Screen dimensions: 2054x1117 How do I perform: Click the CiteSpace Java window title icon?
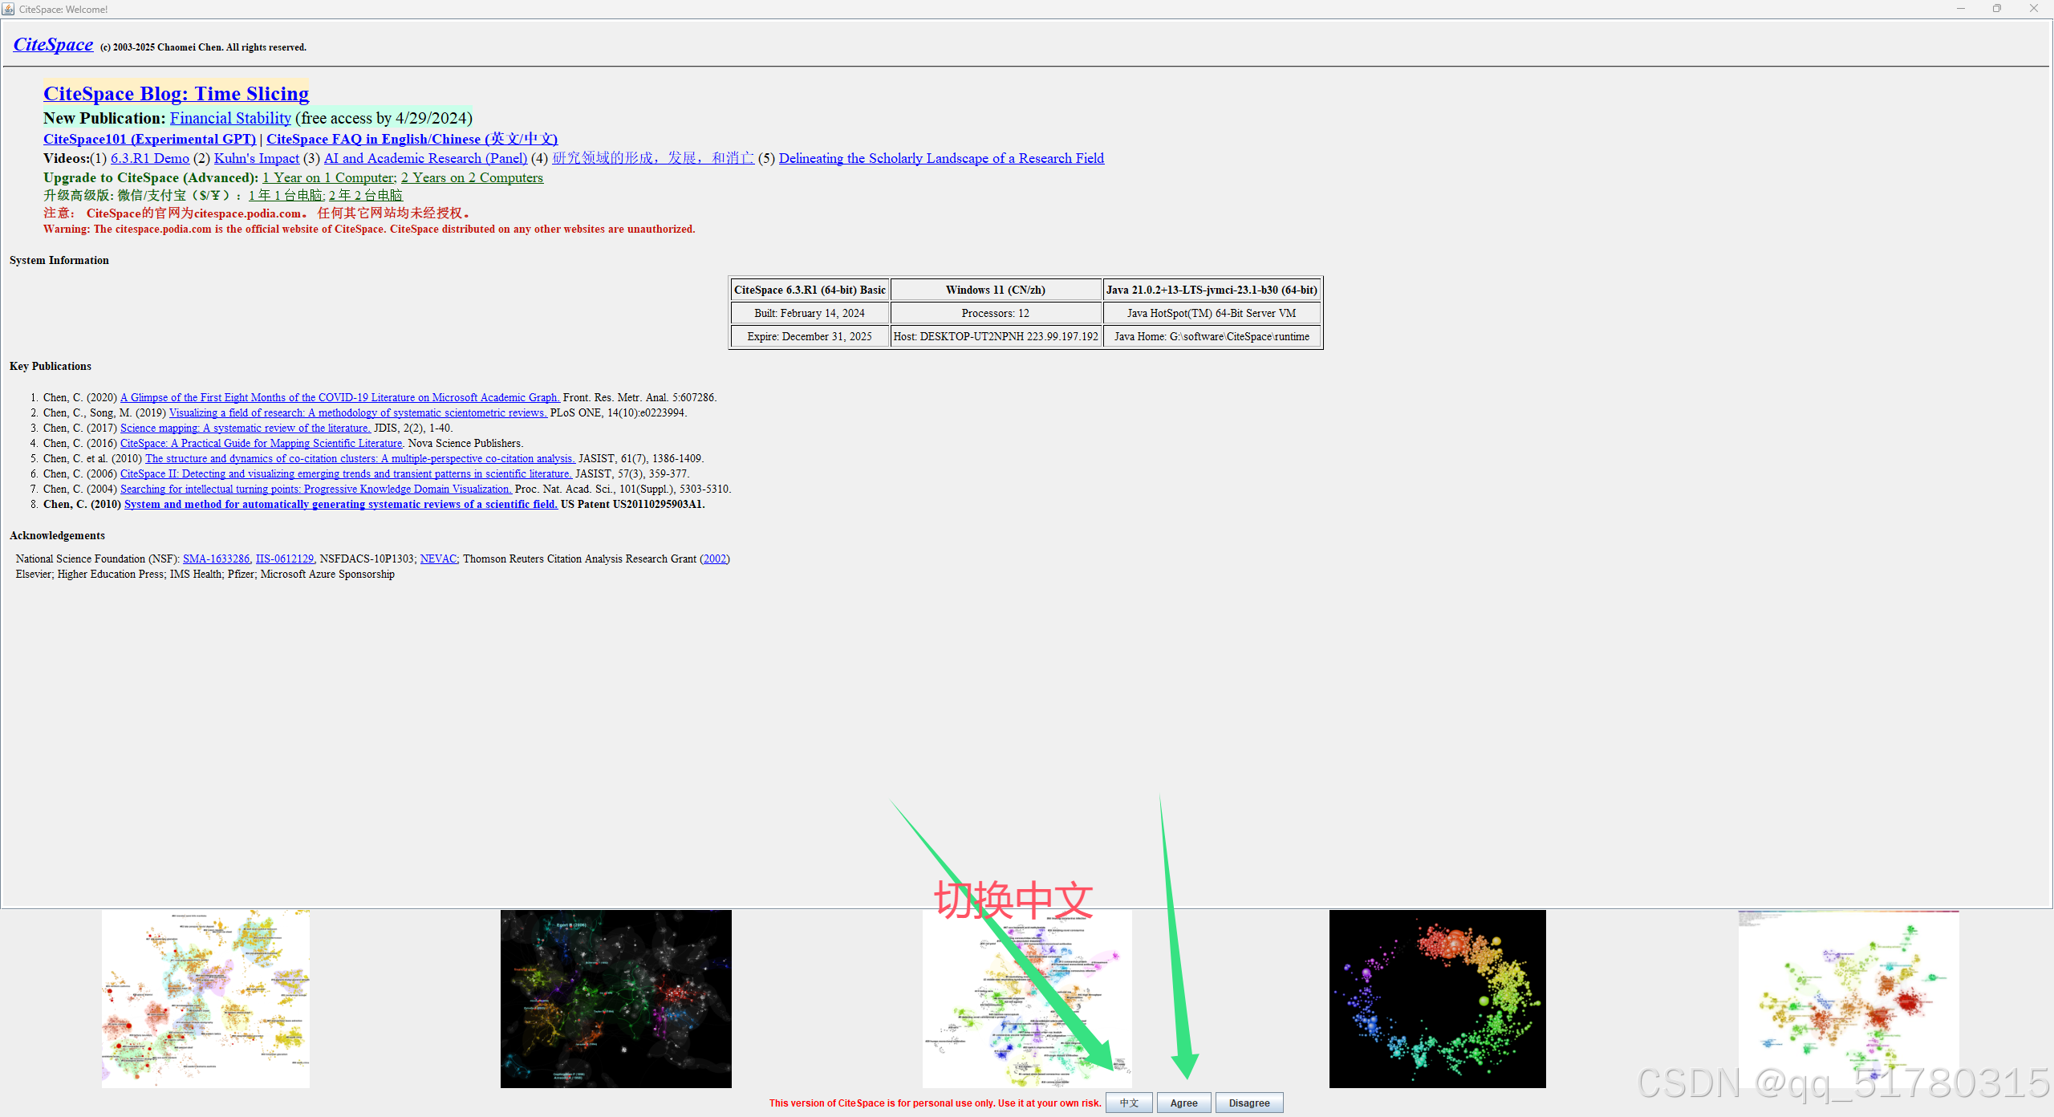tap(8, 9)
